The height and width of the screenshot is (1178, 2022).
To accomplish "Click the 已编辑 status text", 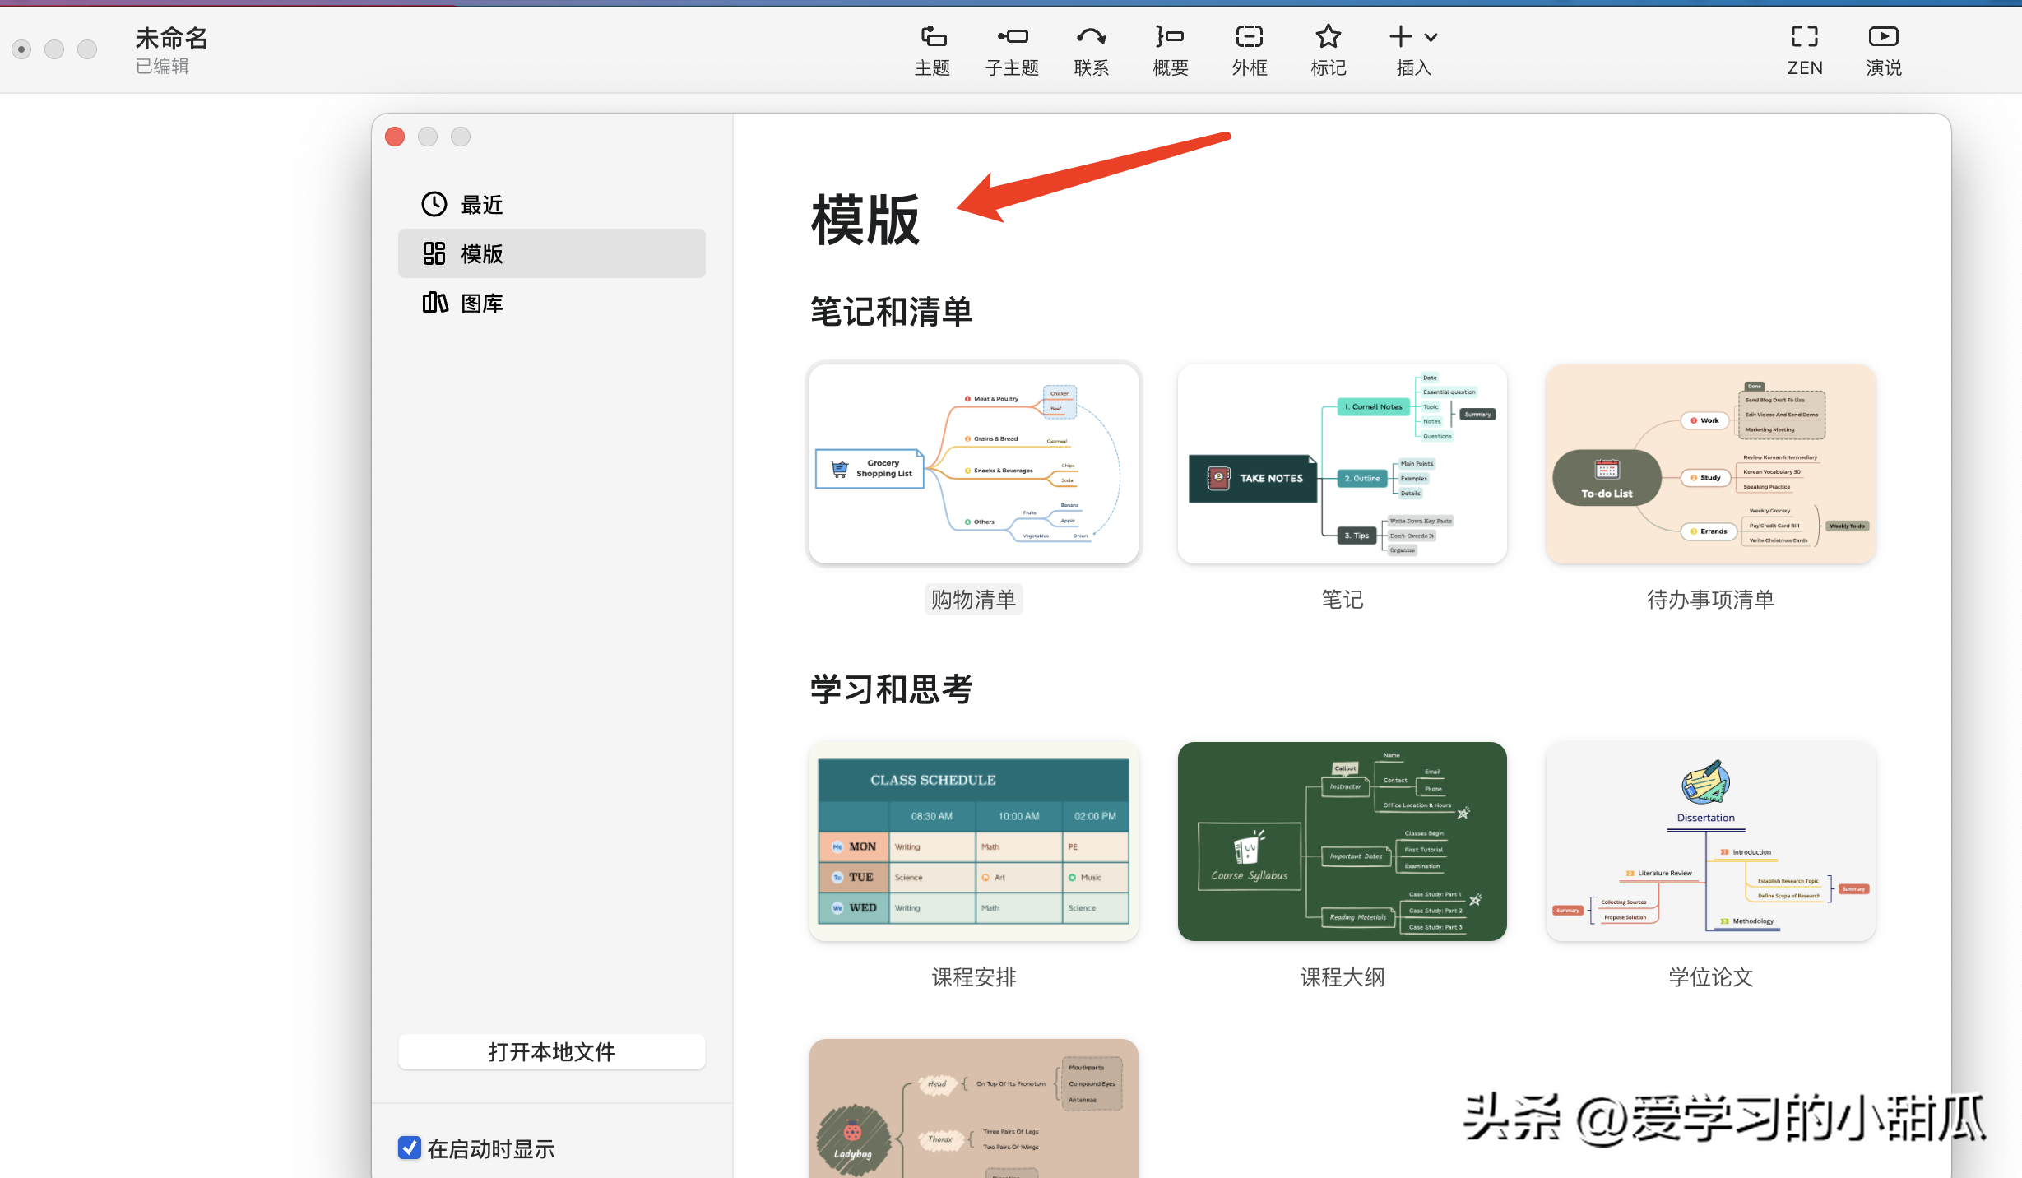I will 162,67.
